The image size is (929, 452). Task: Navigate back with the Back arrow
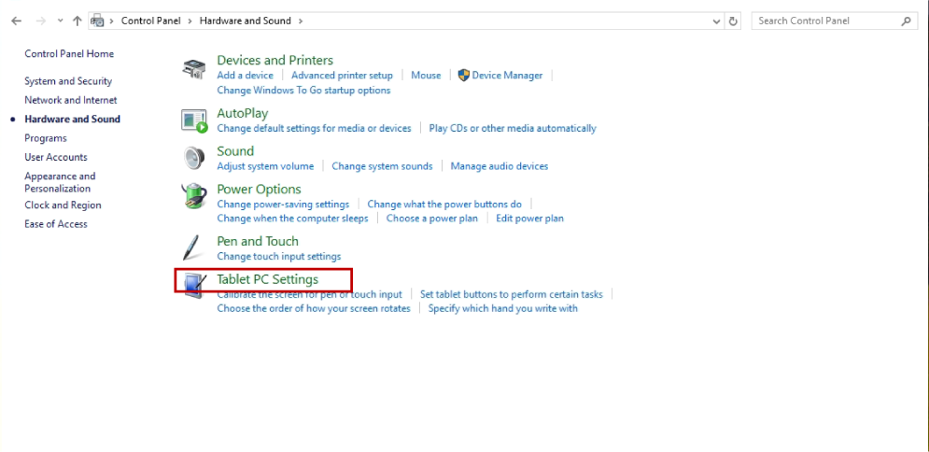tap(16, 21)
